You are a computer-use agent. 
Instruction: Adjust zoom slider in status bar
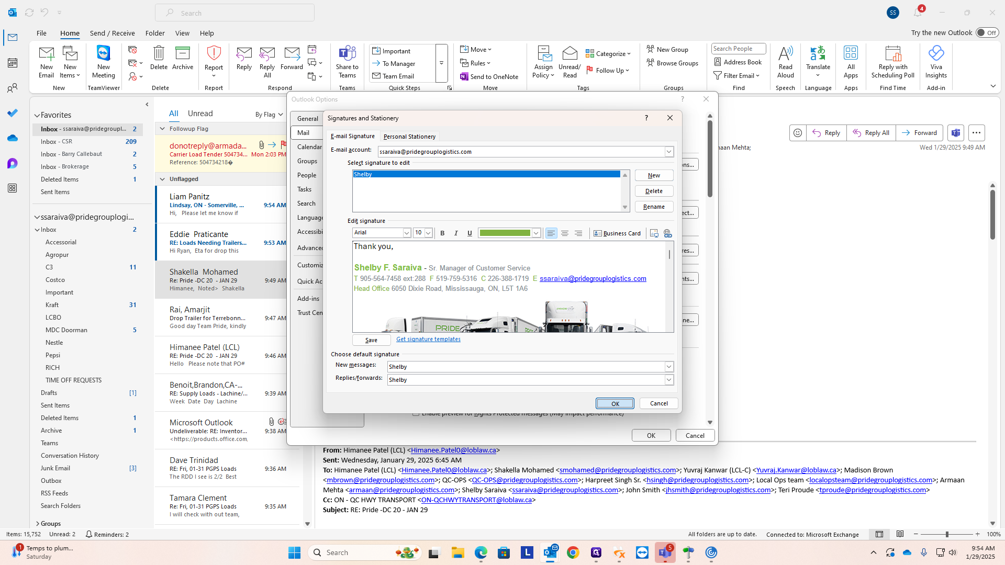coord(946,534)
